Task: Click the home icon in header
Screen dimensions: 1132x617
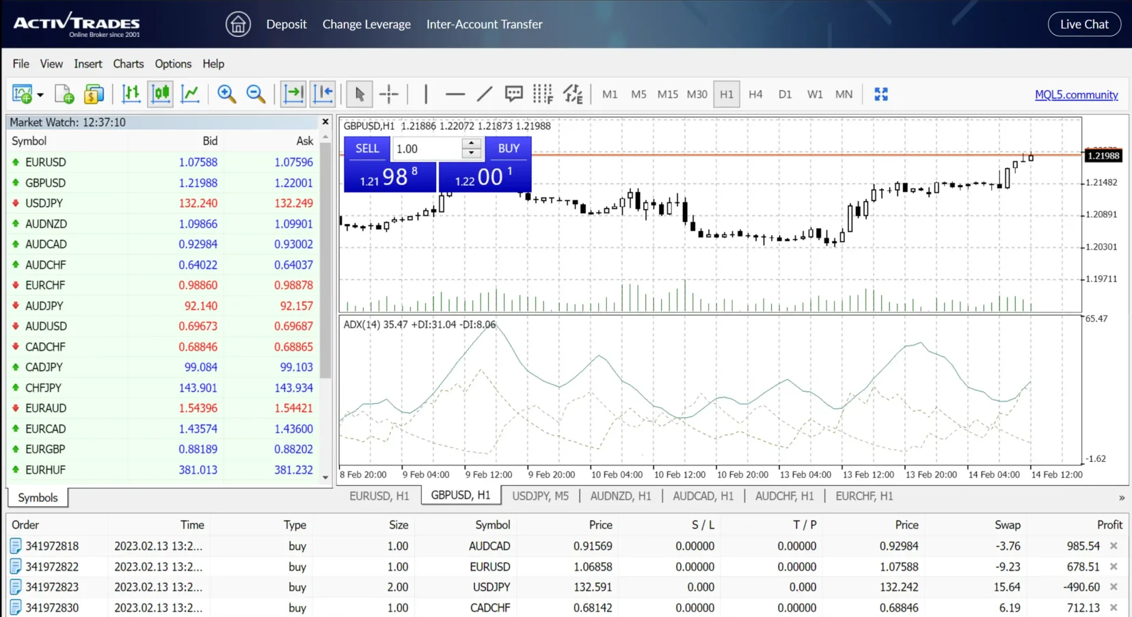Action: pos(238,24)
